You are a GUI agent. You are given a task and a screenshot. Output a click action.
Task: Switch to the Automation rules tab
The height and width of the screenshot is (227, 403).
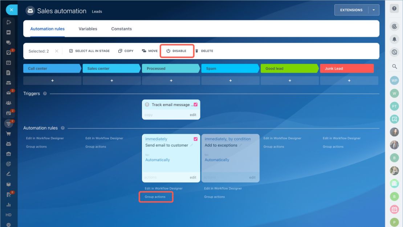coord(47,29)
